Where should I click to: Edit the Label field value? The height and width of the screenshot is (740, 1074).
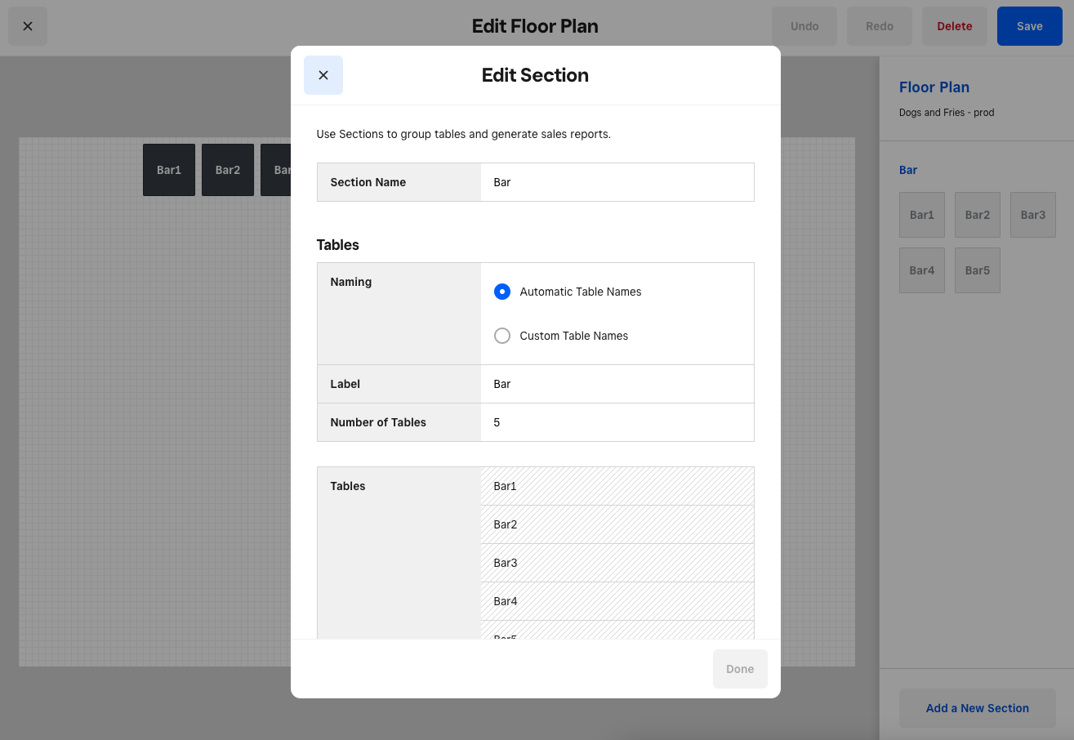[617, 384]
